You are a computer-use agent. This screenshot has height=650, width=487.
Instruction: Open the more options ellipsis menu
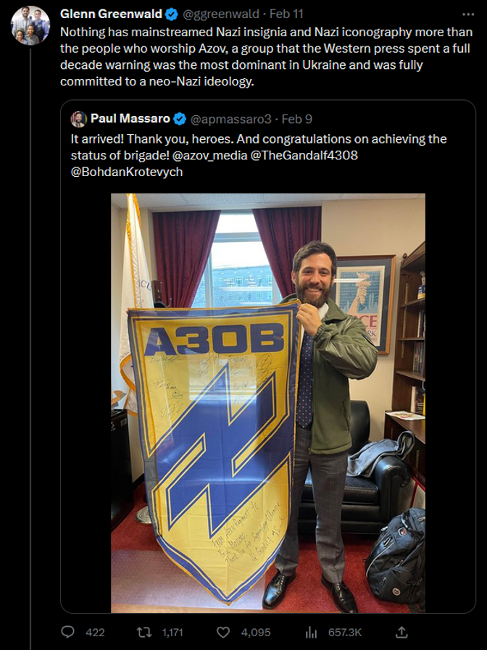click(467, 14)
